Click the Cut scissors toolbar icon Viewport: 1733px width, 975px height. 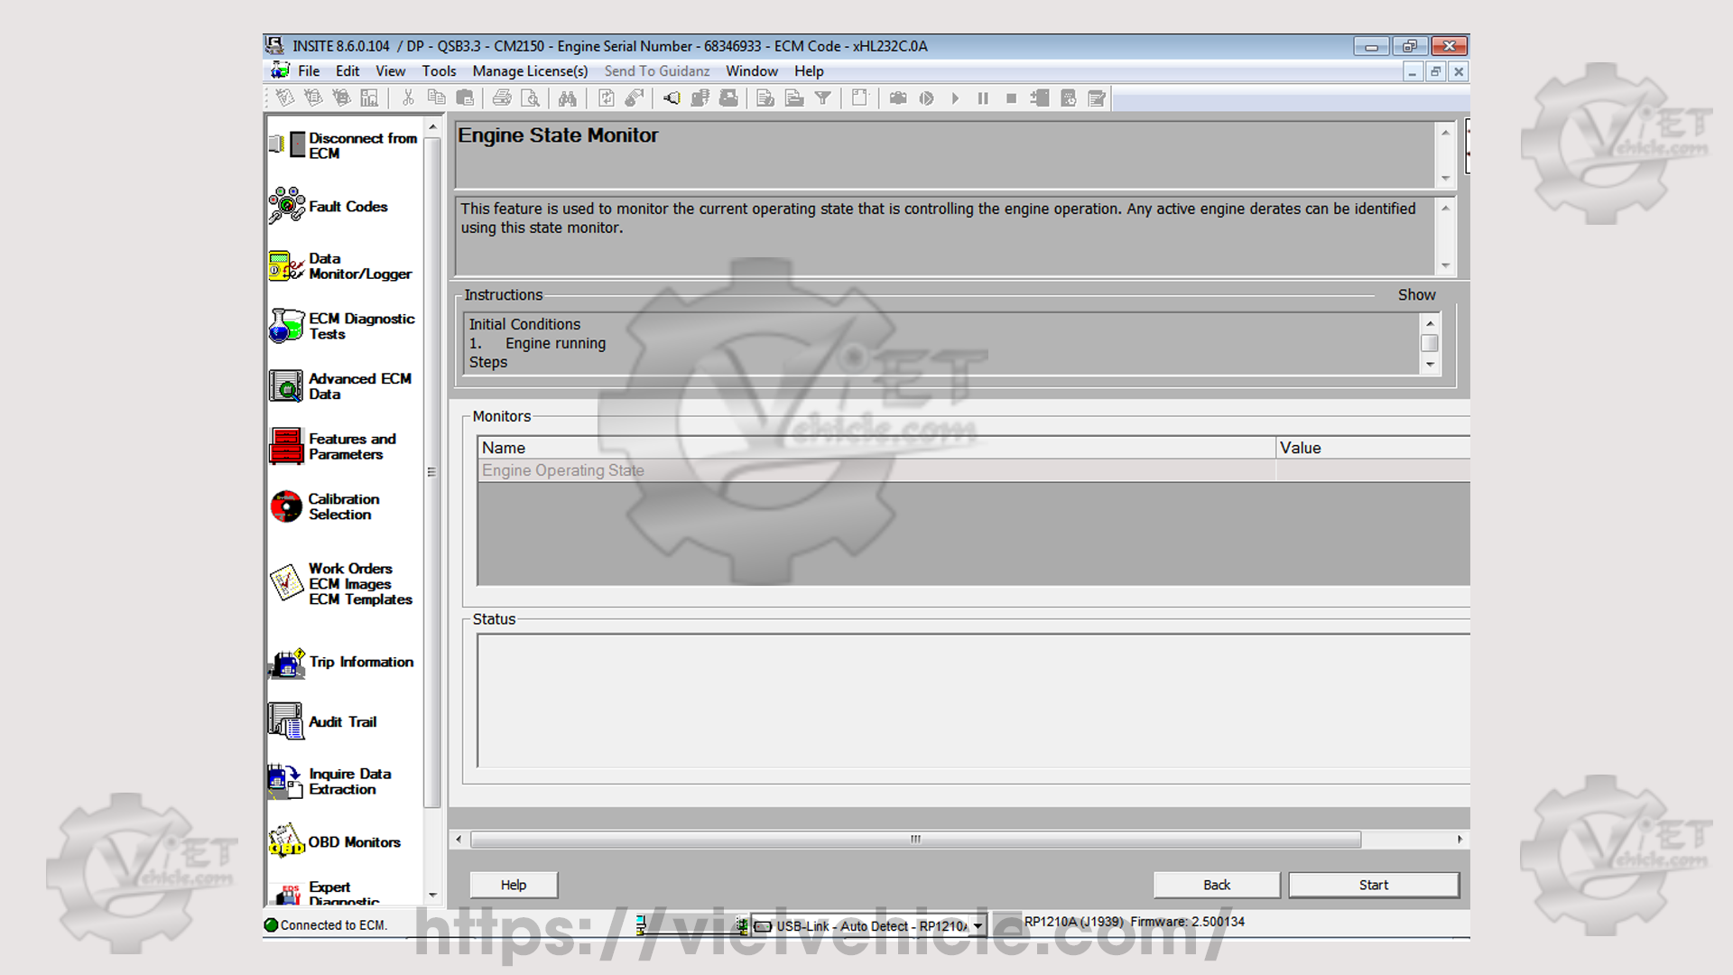coord(408,98)
